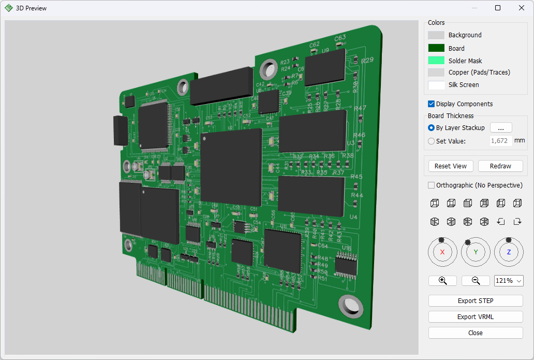This screenshot has height=360, width=534.
Task: Click Reset View button
Action: tap(451, 166)
